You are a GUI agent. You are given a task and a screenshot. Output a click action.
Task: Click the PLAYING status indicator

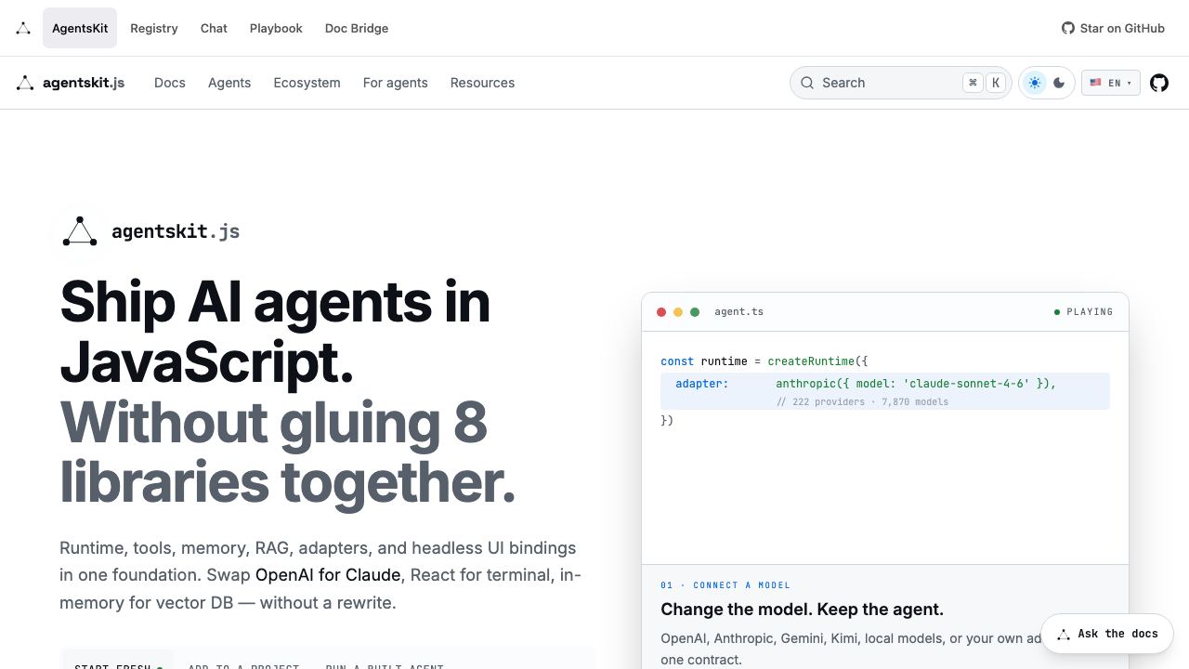point(1084,312)
